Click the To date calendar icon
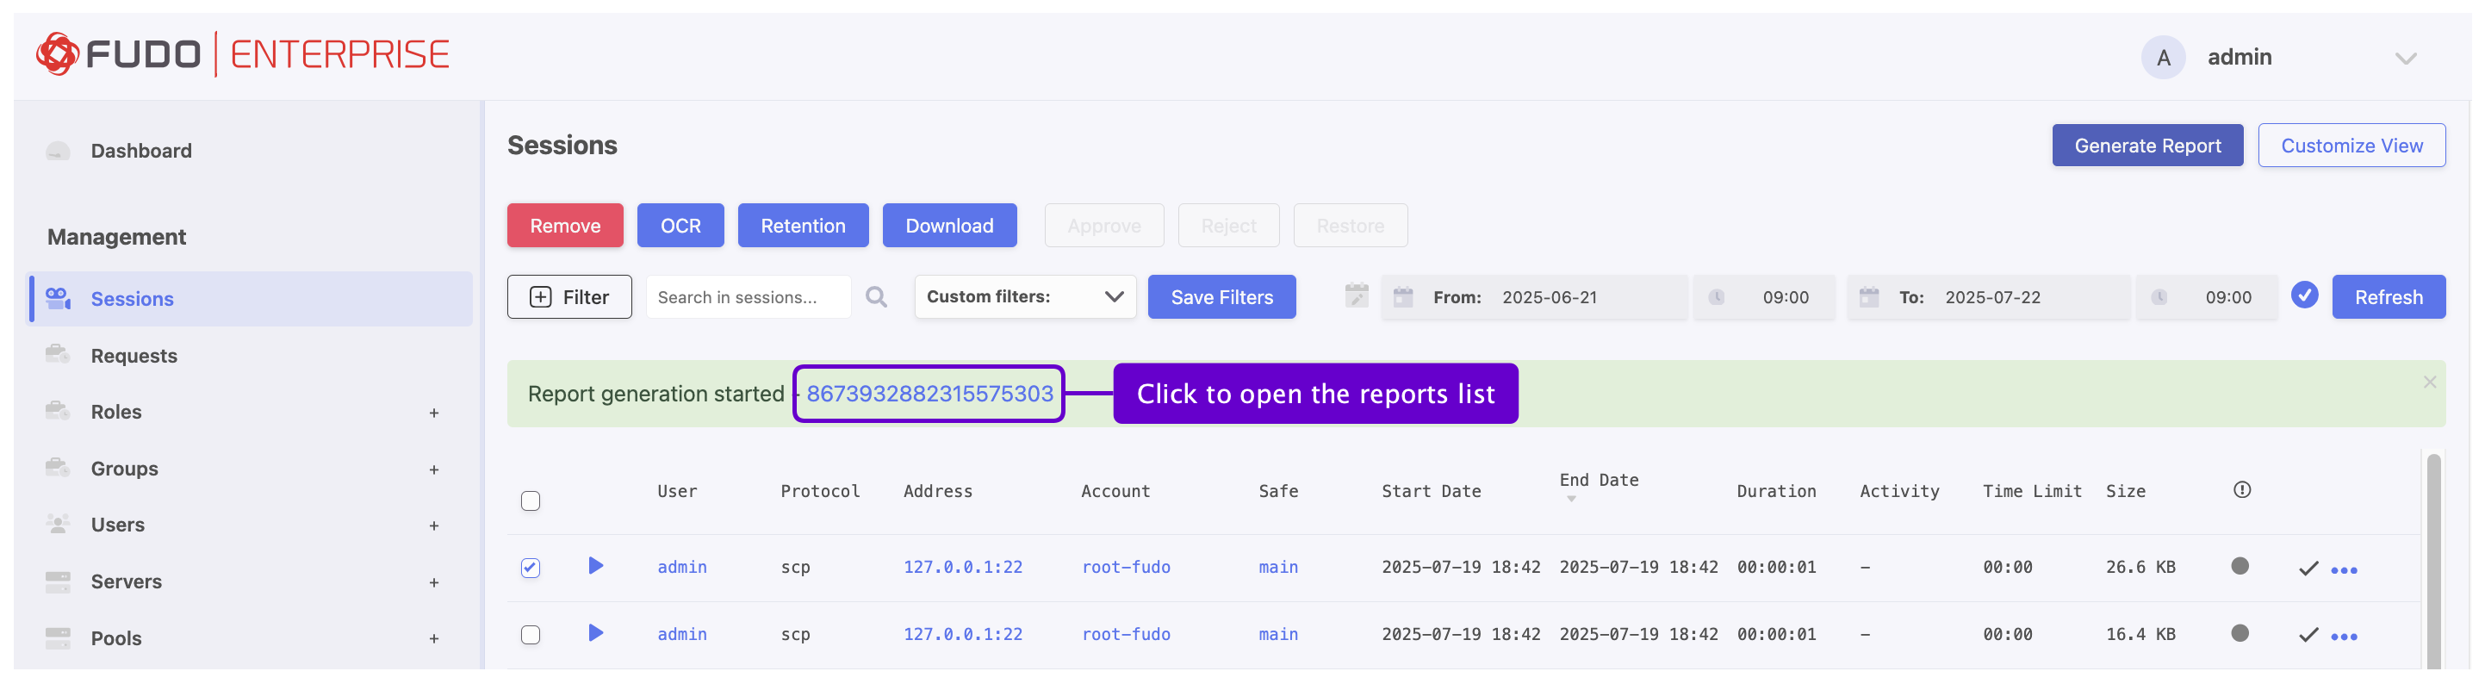The image size is (2485, 690). click(1868, 297)
